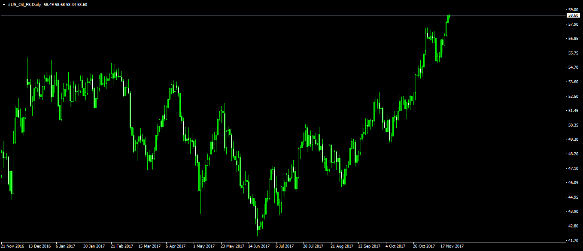Viewport: 583px width, 251px height.
Task: Click the 48.20 price axis label
Action: pos(573,154)
